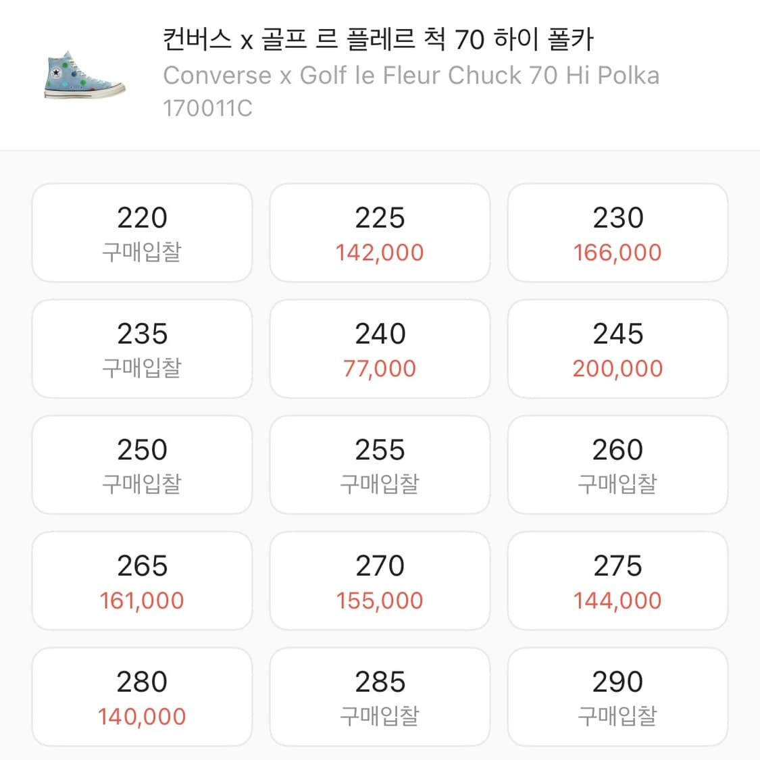Tap the 255 구매입찰 option
760x760 pixels.
coord(380,465)
